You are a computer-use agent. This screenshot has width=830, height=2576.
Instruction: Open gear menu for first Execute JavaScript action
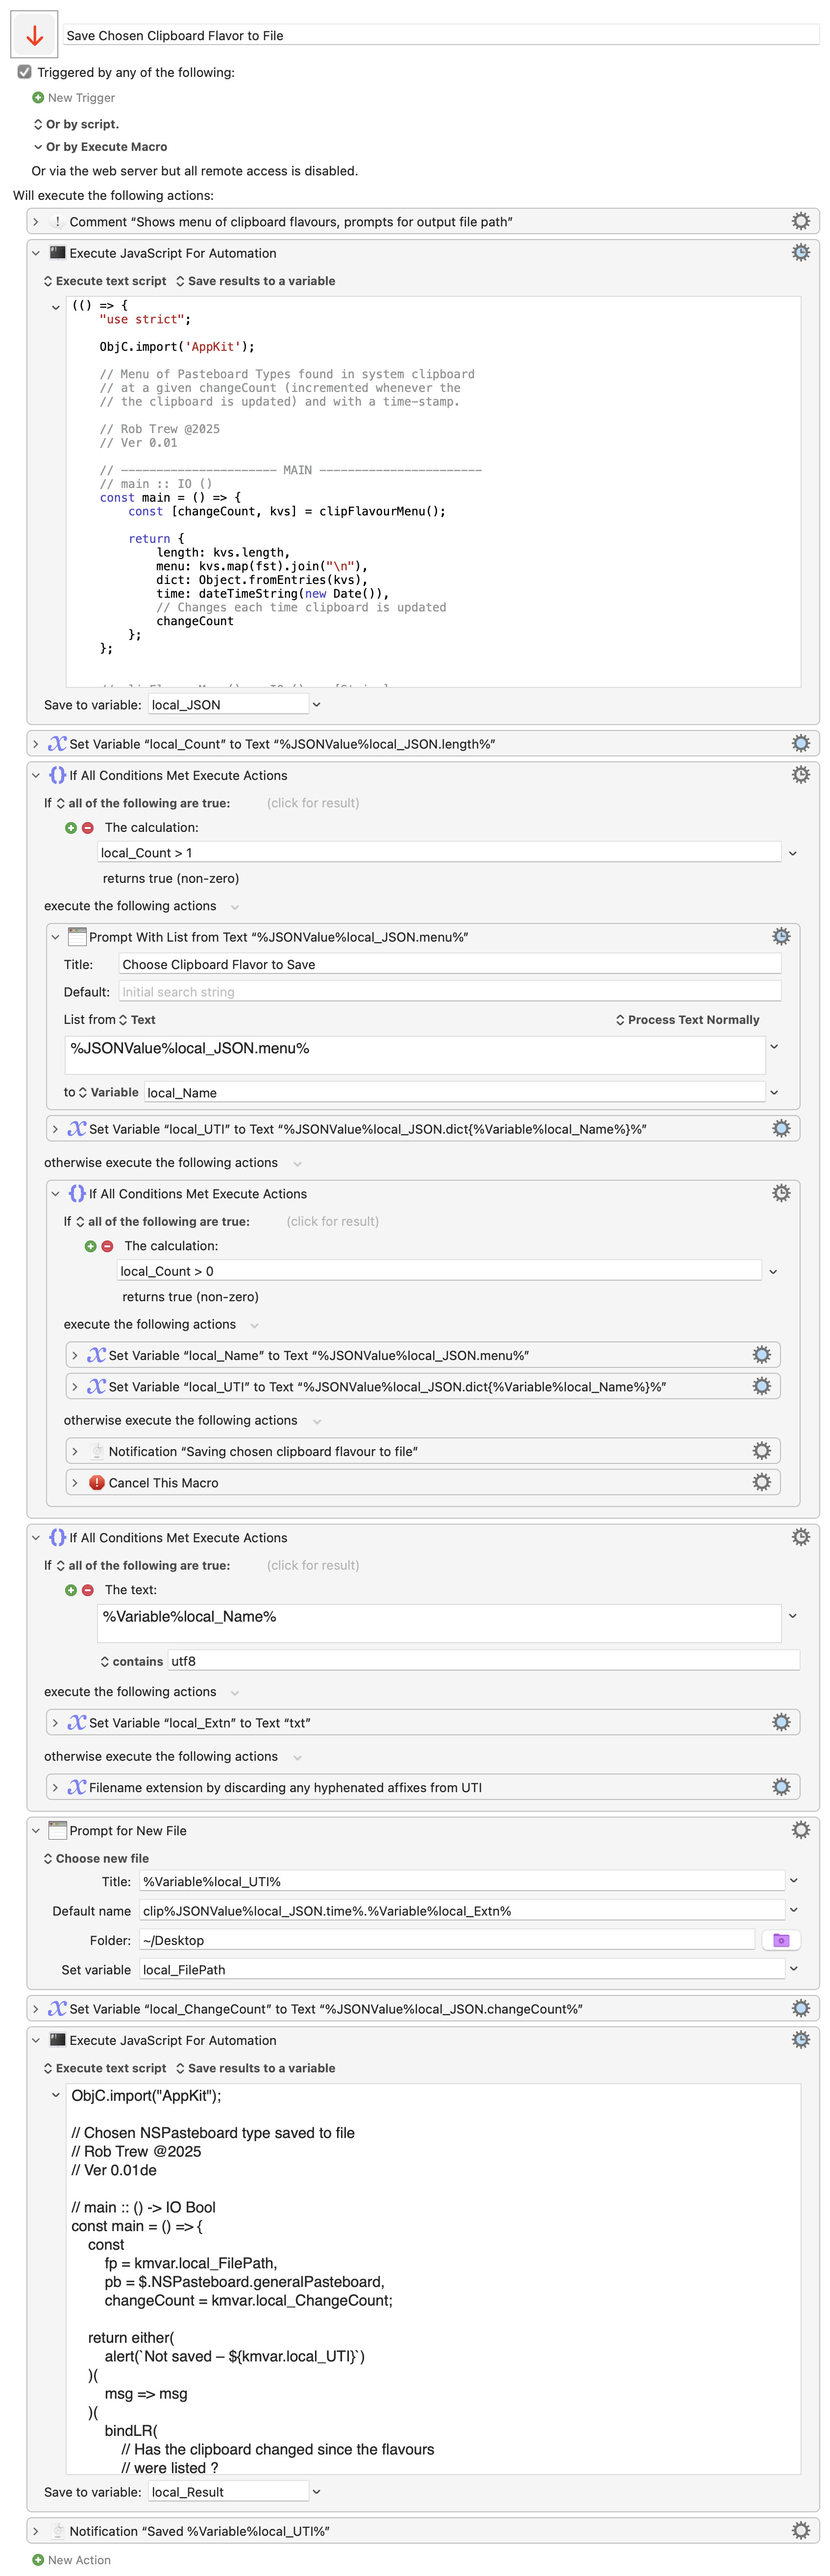point(800,252)
